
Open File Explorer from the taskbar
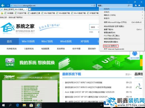[24, 105]
